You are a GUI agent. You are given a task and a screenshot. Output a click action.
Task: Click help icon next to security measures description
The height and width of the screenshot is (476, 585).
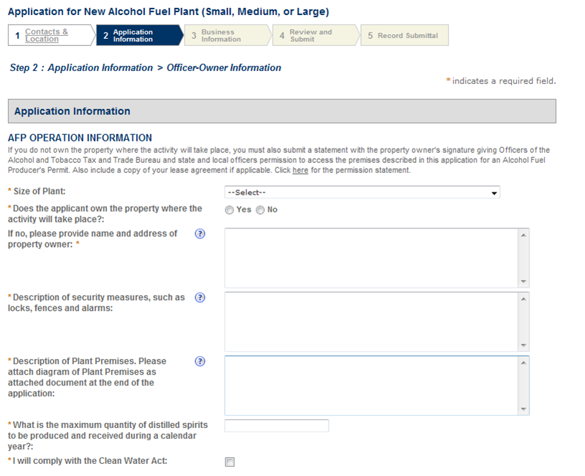[200, 298]
